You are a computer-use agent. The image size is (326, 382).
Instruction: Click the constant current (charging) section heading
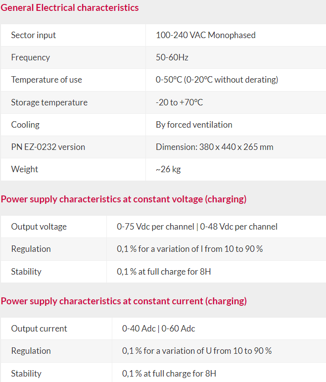[x=124, y=301]
